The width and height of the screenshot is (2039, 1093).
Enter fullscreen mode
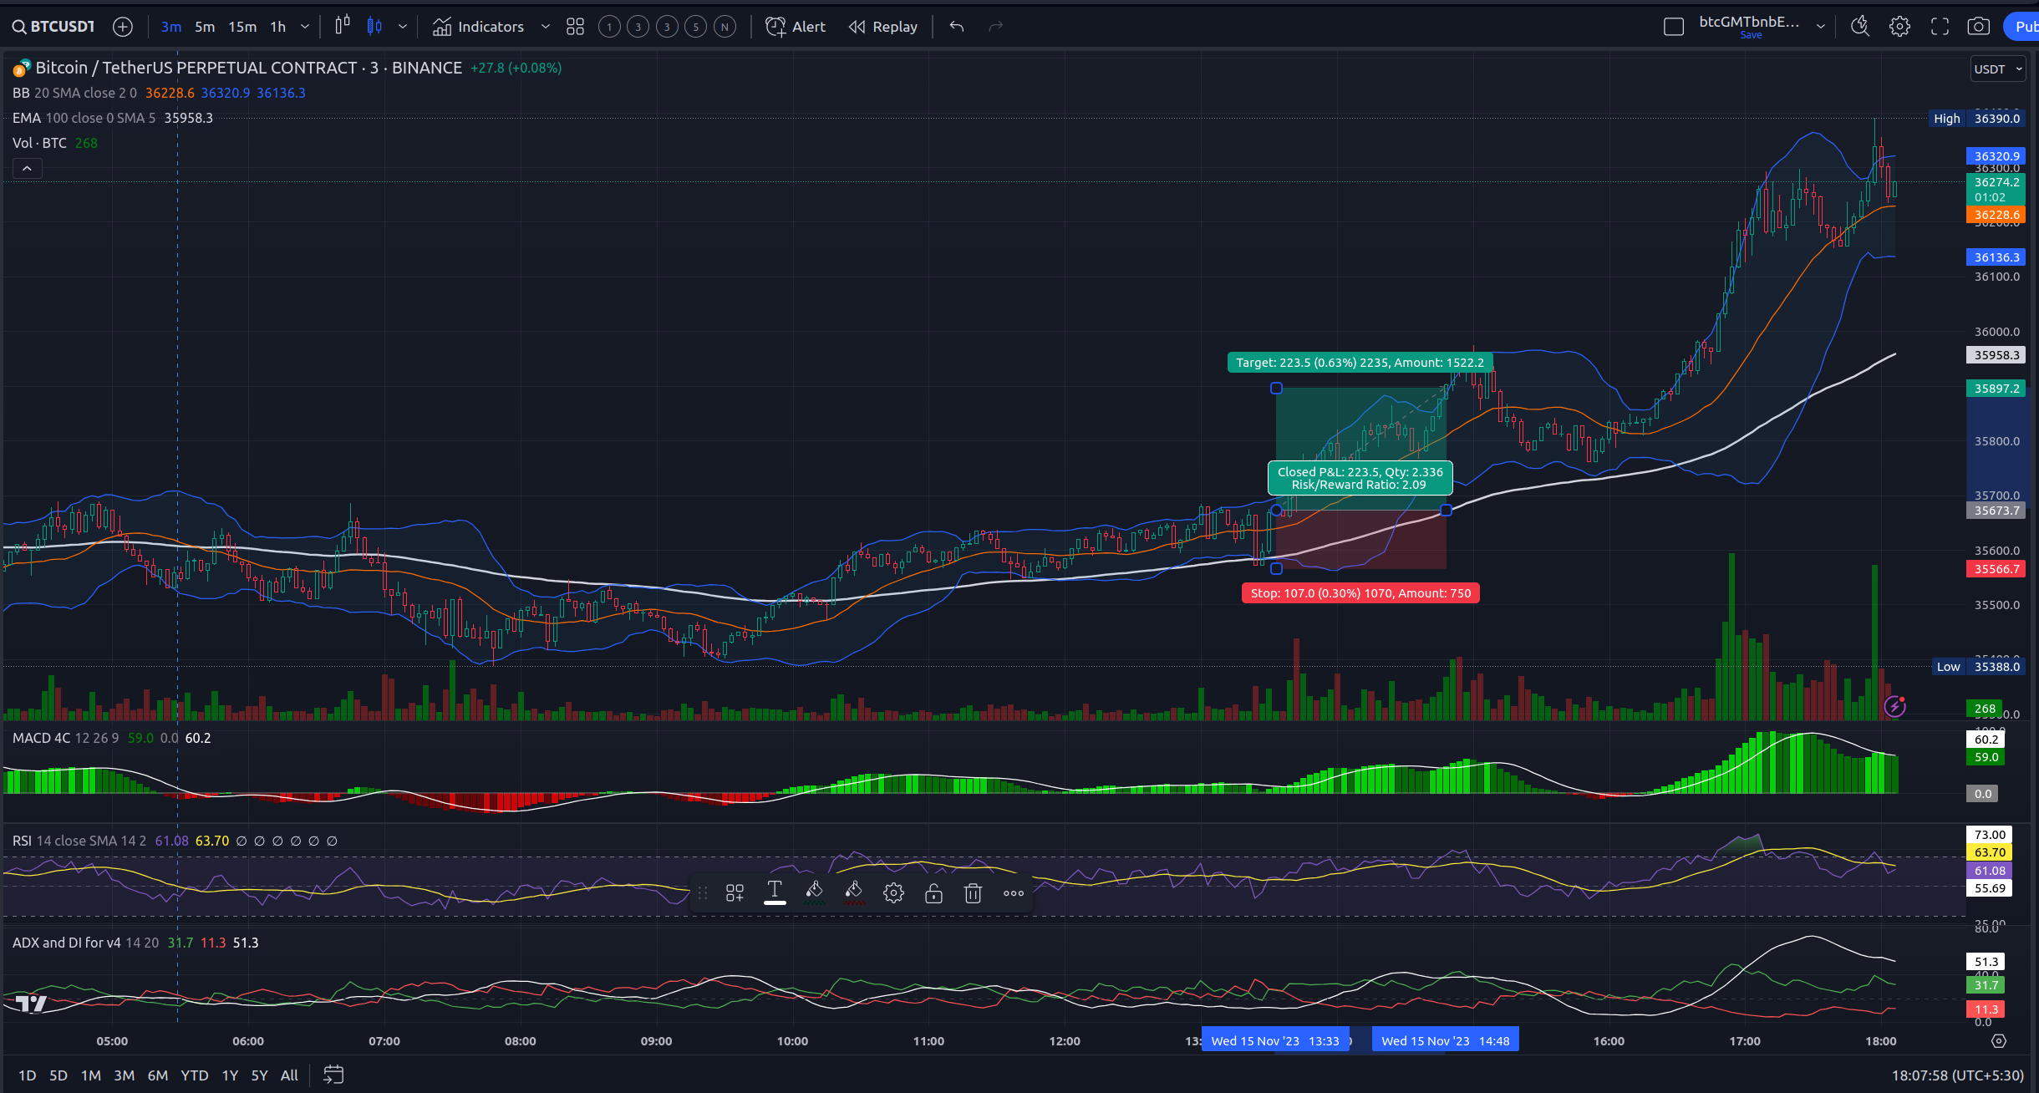[1940, 27]
